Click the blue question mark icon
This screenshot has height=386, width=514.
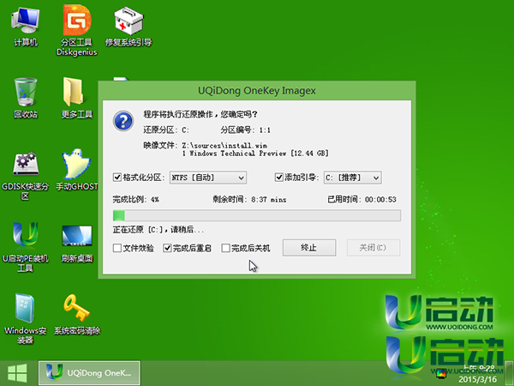click(123, 121)
